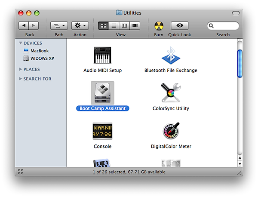Go back with the left arrow button
This screenshot has height=197, width=258.
pos(24,25)
